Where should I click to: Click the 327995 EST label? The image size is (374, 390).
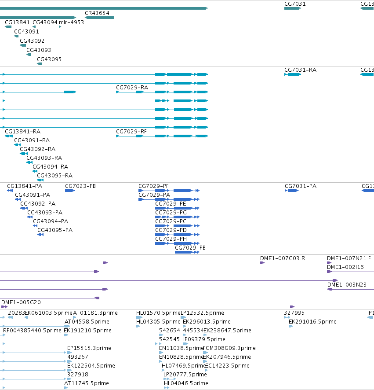coord(294,313)
